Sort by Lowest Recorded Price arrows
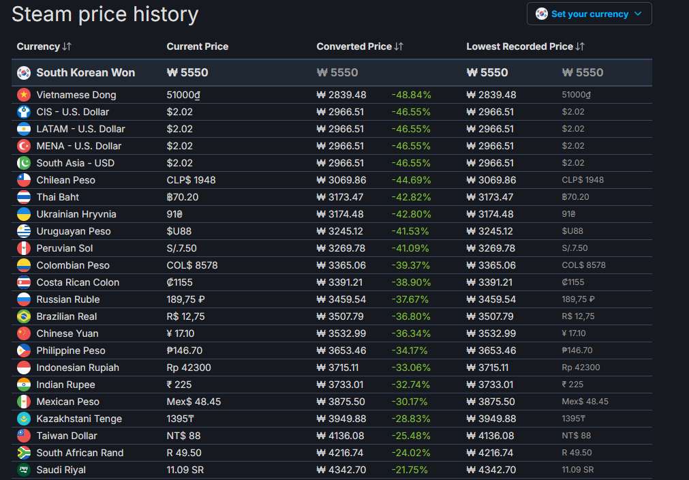 pos(581,46)
